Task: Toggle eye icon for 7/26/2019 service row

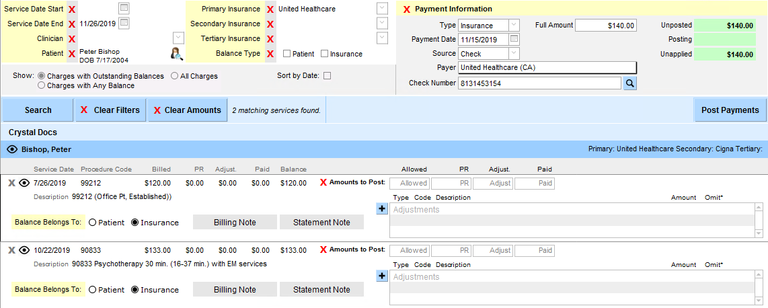Action: coord(25,183)
